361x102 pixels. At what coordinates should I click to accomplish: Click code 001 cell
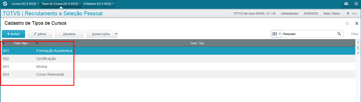pos(6,51)
